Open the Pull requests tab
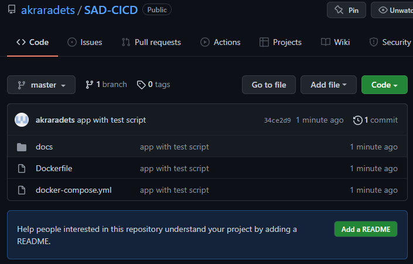Viewport: 413px width, 264px height. coord(151,42)
